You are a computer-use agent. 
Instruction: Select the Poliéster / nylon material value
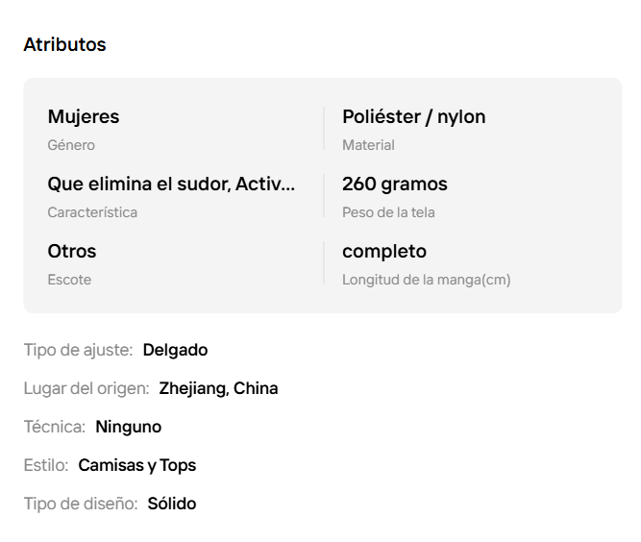pos(413,116)
